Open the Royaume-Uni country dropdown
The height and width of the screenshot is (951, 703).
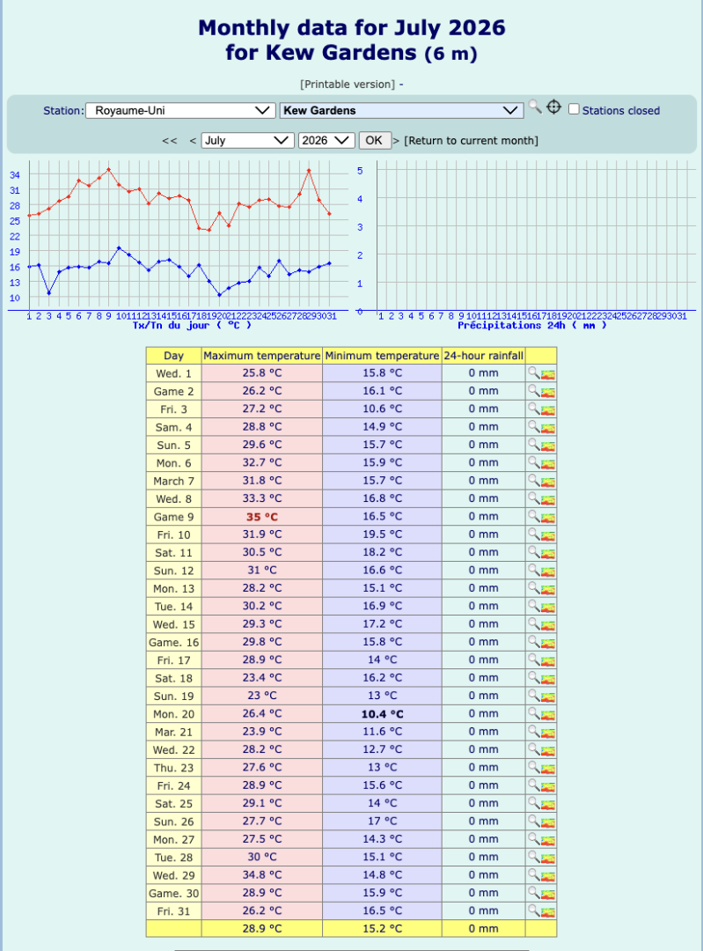coord(180,110)
